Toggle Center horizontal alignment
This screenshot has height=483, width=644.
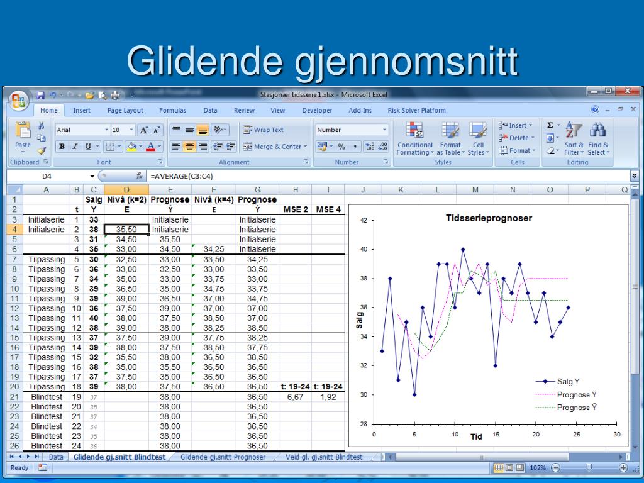coord(189,147)
